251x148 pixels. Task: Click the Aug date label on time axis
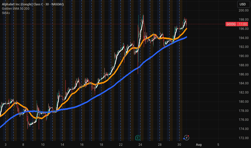point(199,145)
